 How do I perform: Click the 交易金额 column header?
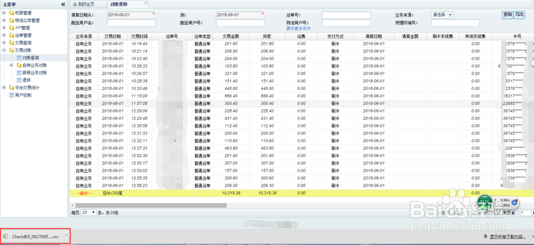[231, 36]
